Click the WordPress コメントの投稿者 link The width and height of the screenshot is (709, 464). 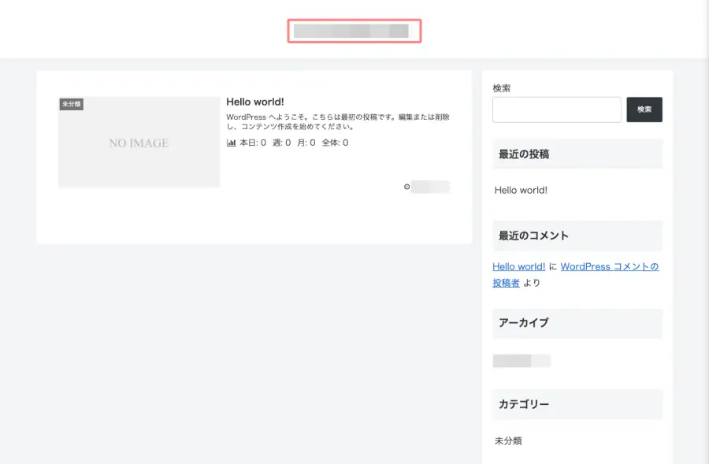pos(610,266)
